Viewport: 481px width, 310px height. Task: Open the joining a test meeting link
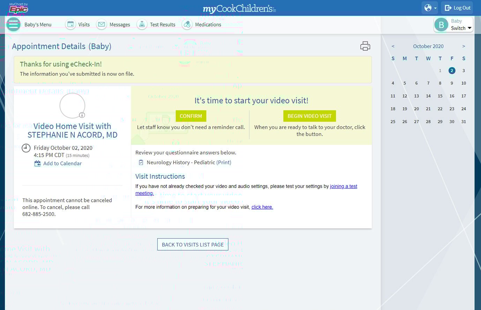[x=343, y=186]
